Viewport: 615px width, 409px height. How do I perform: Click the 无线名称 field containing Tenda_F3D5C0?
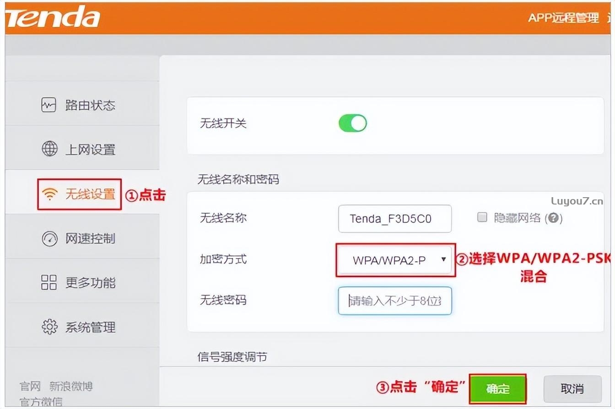[395, 218]
